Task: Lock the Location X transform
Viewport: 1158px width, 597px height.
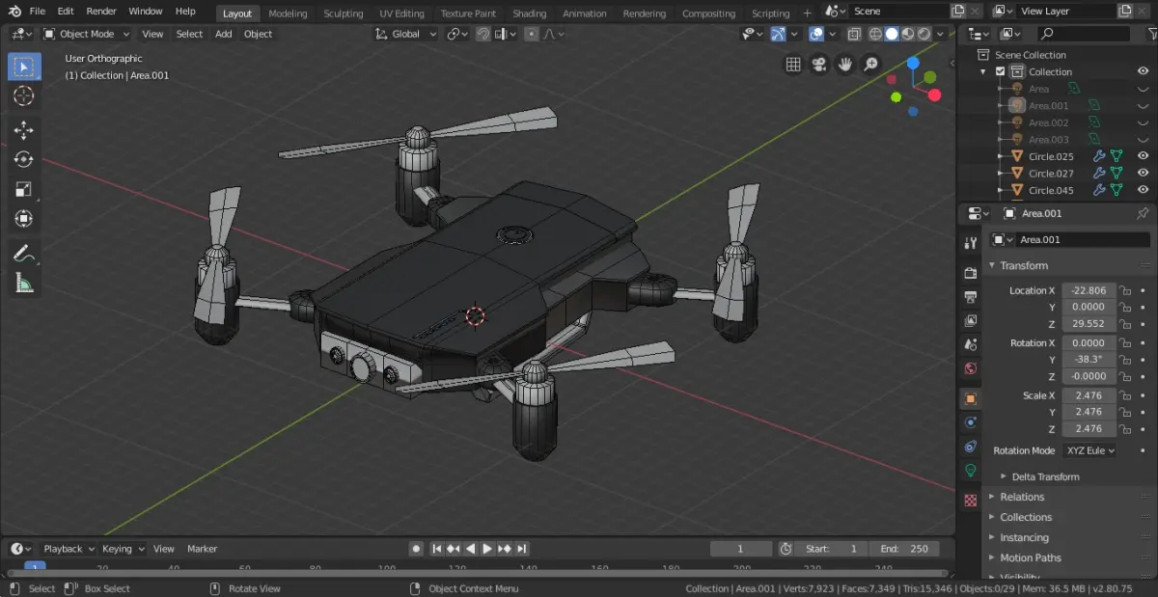Action: (x=1125, y=290)
